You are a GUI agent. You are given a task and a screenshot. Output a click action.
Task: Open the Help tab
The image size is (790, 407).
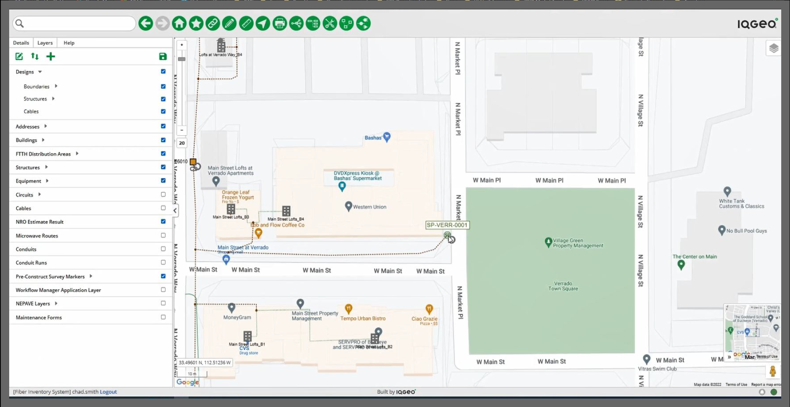click(x=69, y=43)
